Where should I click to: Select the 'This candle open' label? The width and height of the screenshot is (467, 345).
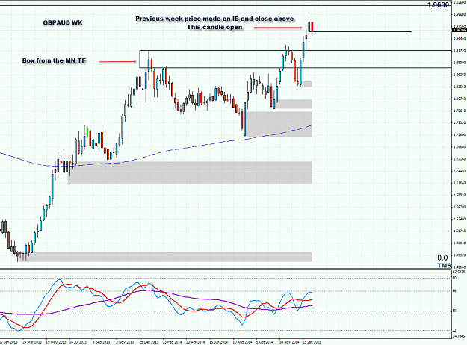click(214, 27)
